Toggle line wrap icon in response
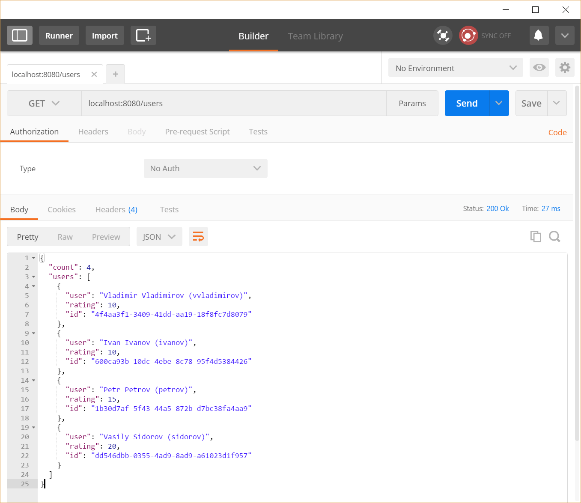Screen dimensions: 581x503 click(198, 237)
